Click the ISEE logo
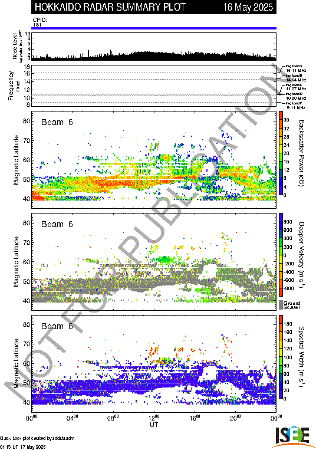This screenshot has width=316, height=450. (x=293, y=436)
